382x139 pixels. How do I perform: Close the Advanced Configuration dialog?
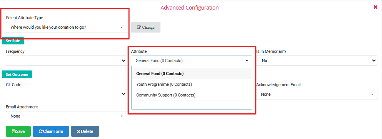click(375, 7)
